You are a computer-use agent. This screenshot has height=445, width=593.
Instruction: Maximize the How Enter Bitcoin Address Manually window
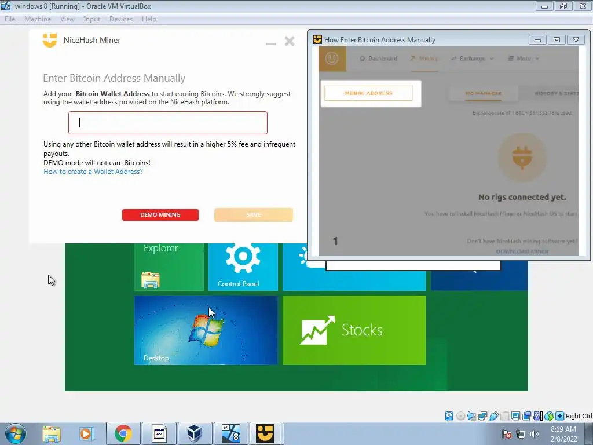click(x=557, y=40)
